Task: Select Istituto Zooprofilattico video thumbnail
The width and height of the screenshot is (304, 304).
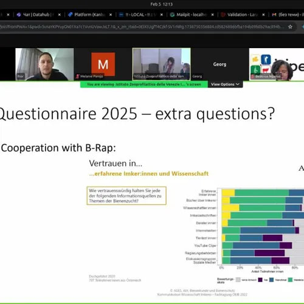Action: [161, 64]
